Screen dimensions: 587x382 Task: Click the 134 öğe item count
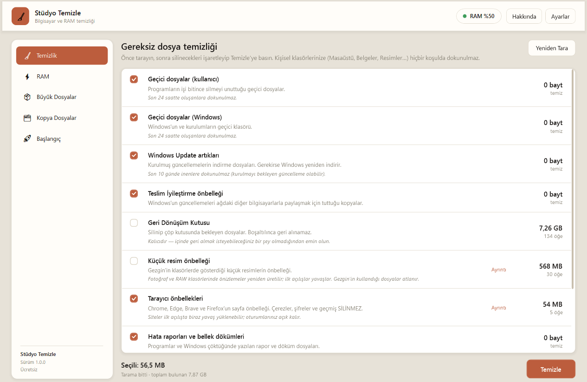coord(554,236)
